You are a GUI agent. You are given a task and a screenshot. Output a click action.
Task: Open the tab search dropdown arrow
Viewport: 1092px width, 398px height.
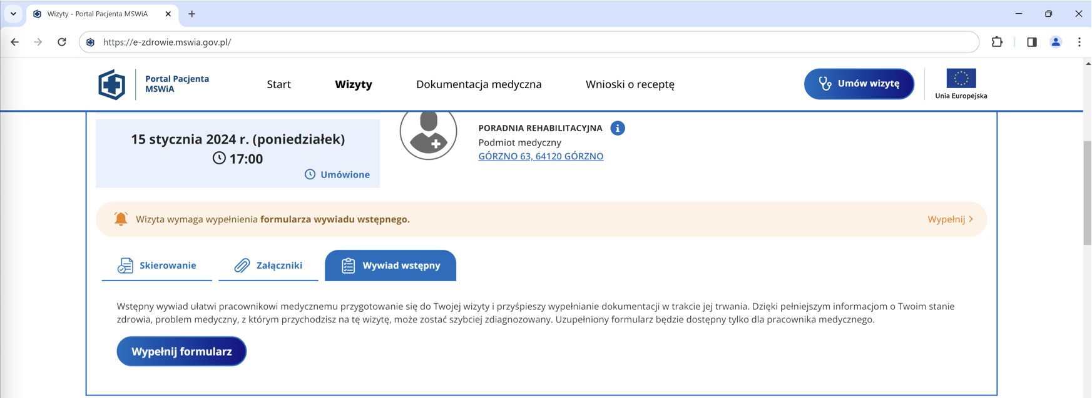[13, 14]
